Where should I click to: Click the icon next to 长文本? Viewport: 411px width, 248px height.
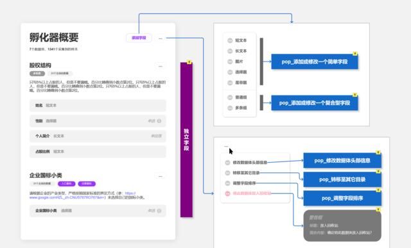(x=230, y=51)
